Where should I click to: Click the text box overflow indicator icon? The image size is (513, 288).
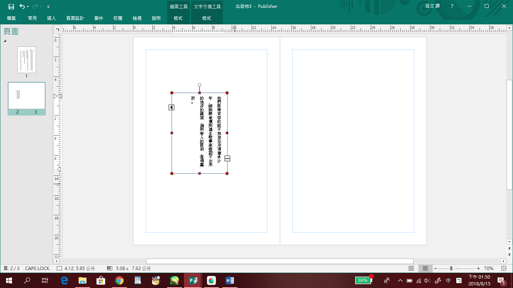227,159
